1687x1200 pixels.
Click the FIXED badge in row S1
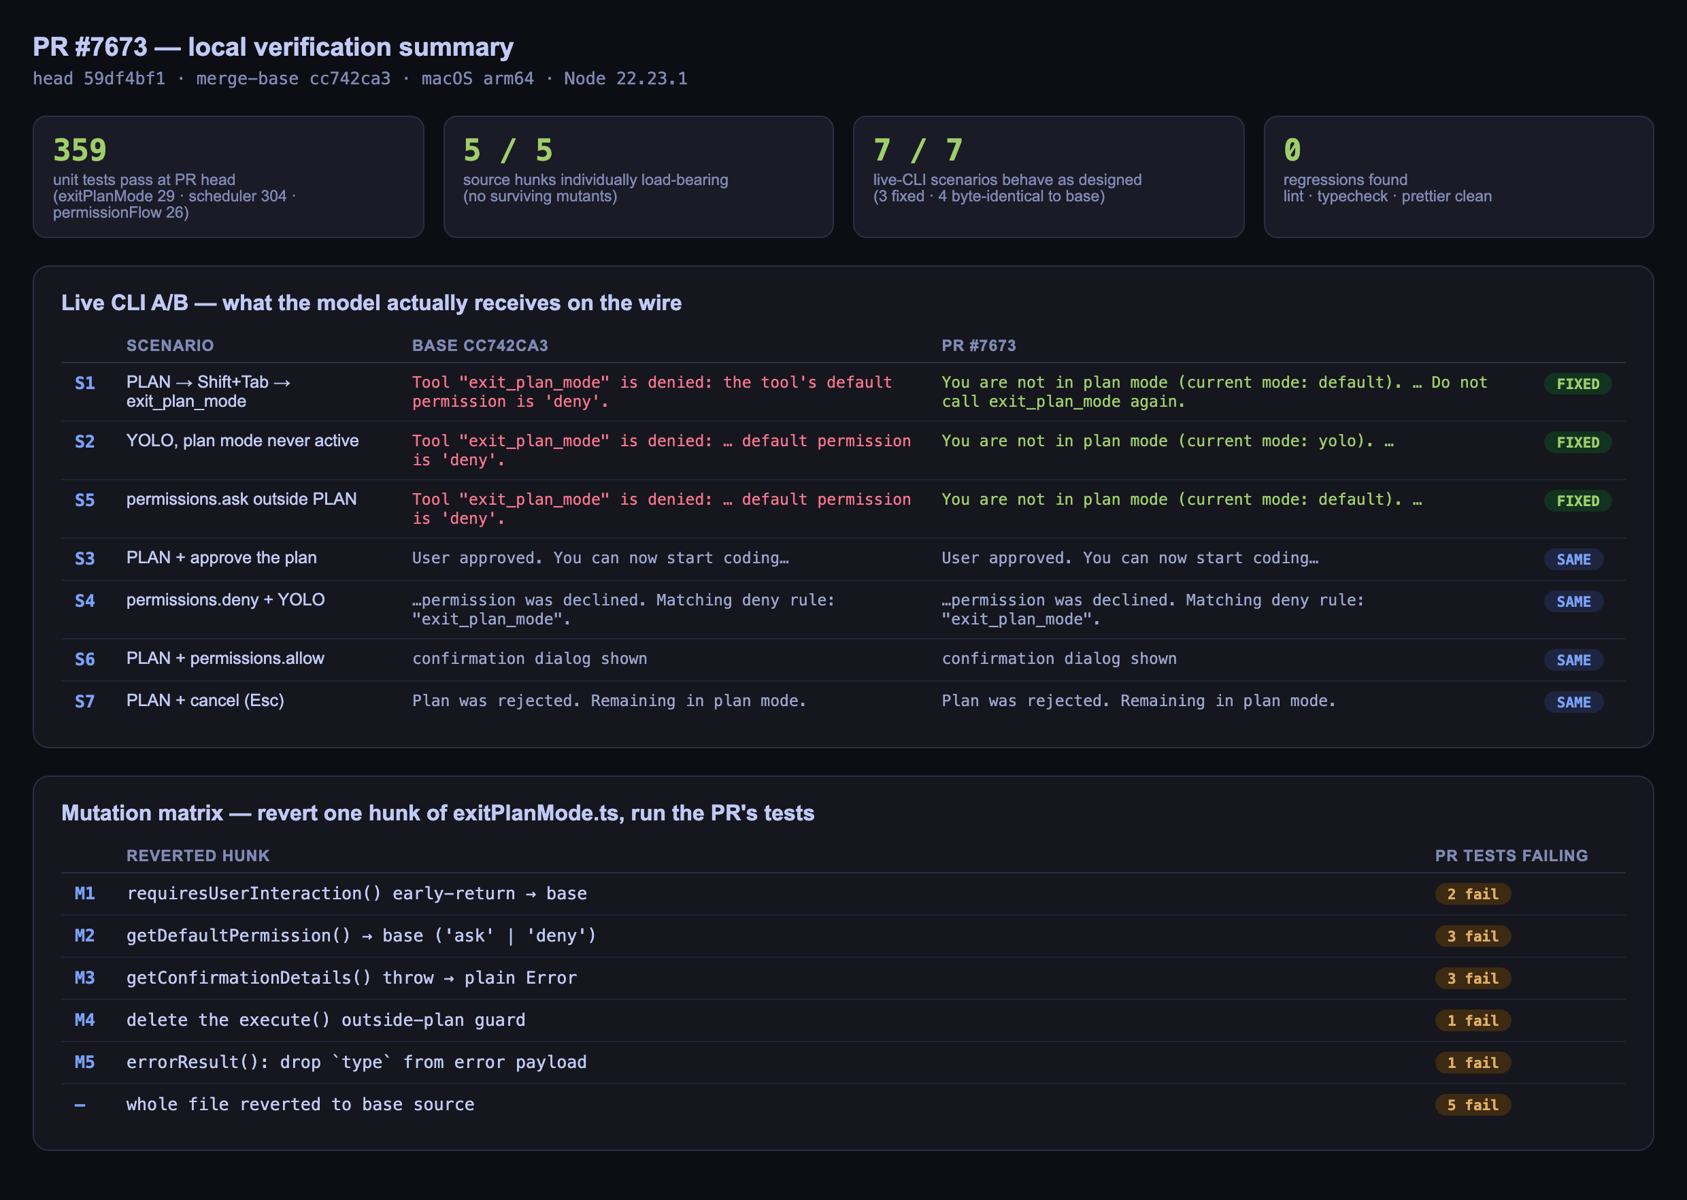pos(1577,384)
